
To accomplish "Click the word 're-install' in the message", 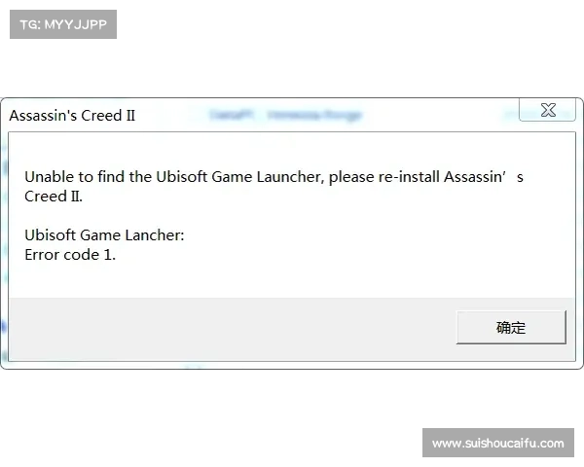I will point(409,177).
